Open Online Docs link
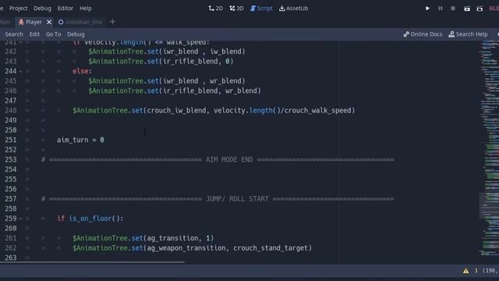This screenshot has width=499, height=281. [x=423, y=34]
